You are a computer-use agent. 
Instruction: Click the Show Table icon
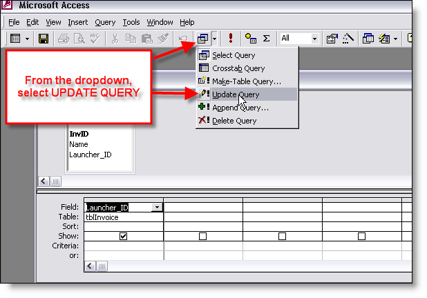(x=251, y=38)
